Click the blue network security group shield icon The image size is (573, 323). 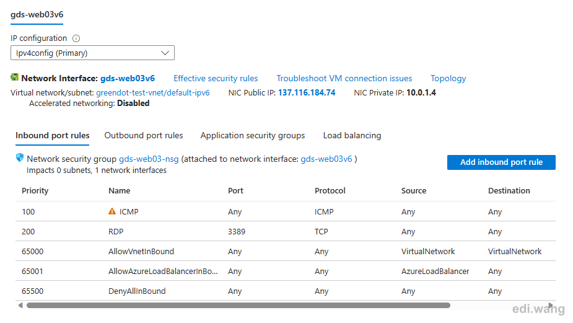[x=20, y=158]
